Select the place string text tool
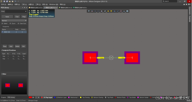The height and width of the screenshot is (102, 192). (x=115, y=11)
